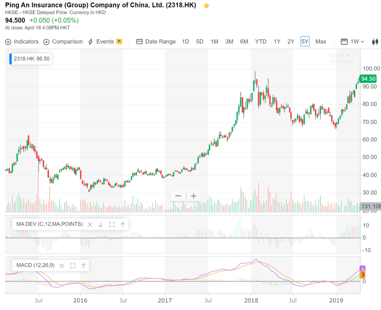Click the 2016 x-axis label
The height and width of the screenshot is (310, 381).
click(80, 300)
